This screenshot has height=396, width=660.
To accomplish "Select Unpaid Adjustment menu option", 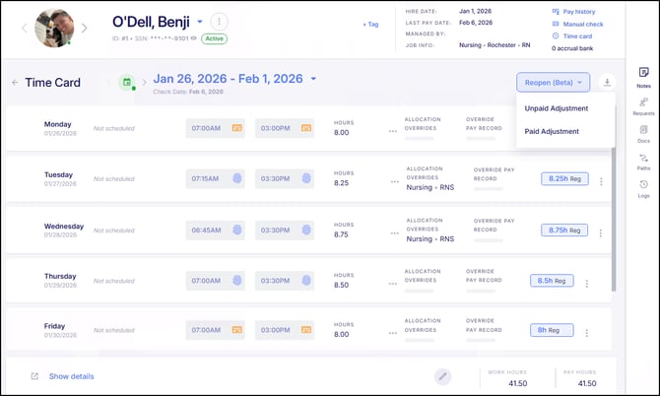I will [x=557, y=108].
